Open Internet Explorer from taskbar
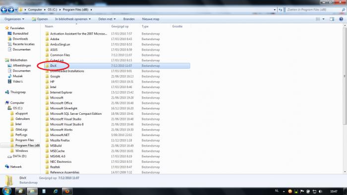347x195 pixels. tap(56, 191)
